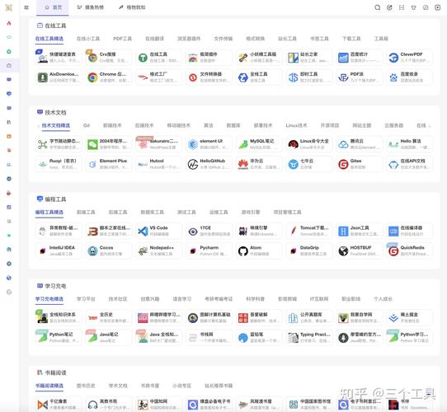Image resolution: width=447 pixels, height=412 pixels.
Task: Open the Typing Practice card
Action: tap(308, 337)
